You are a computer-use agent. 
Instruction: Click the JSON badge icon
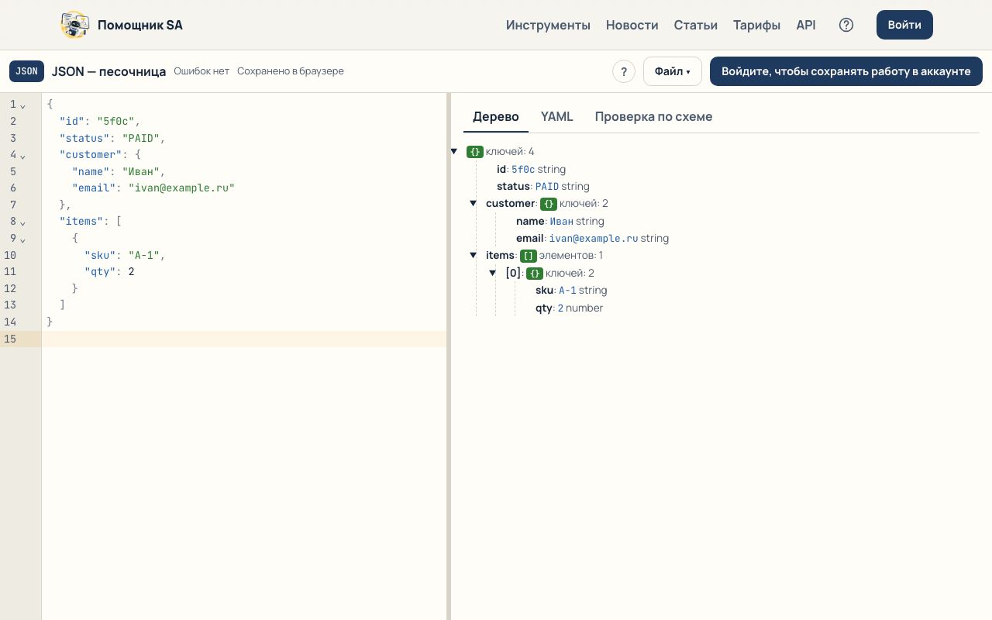26,71
